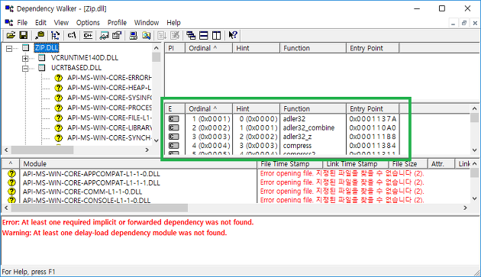Click missing-module icon beside API-MS-WIN-CORE-APPCOMPAT-L1-1-0.DLL
The image size is (481, 277).
(11, 174)
